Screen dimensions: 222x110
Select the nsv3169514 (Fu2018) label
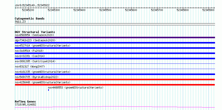[x=29, y=51]
